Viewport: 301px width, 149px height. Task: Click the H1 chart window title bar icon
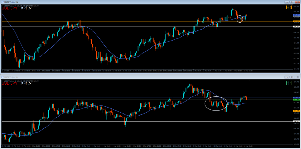click(x=2, y=77)
